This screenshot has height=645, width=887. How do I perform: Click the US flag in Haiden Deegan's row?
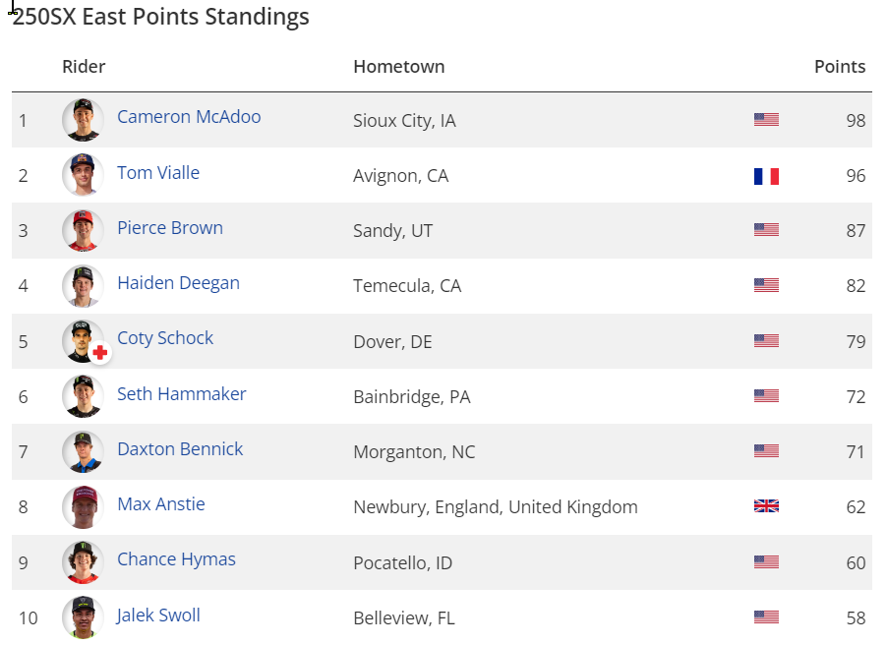[766, 285]
